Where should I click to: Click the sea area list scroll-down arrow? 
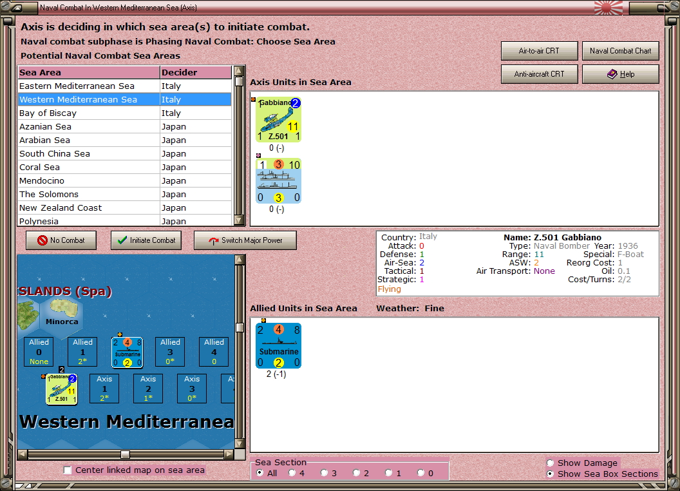coord(239,220)
